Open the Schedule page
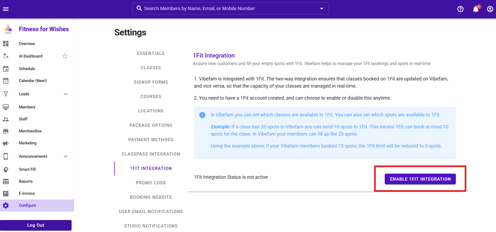The width and height of the screenshot is (496, 232). point(27,68)
